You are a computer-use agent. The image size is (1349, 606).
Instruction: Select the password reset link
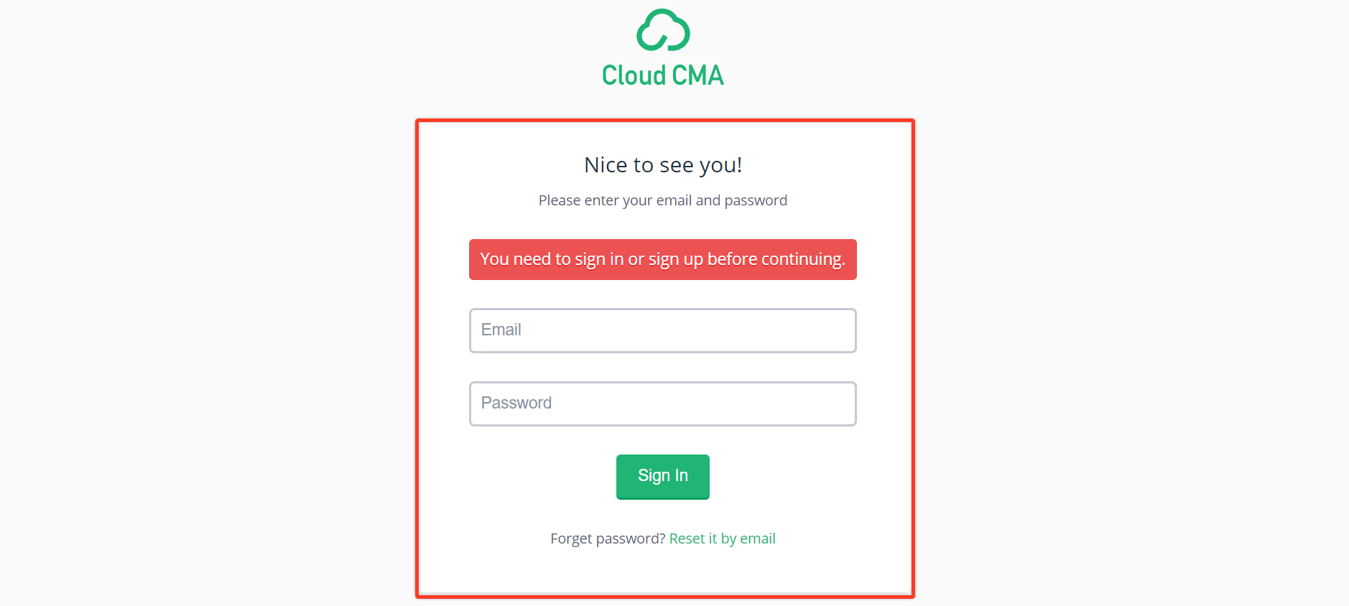coord(722,539)
